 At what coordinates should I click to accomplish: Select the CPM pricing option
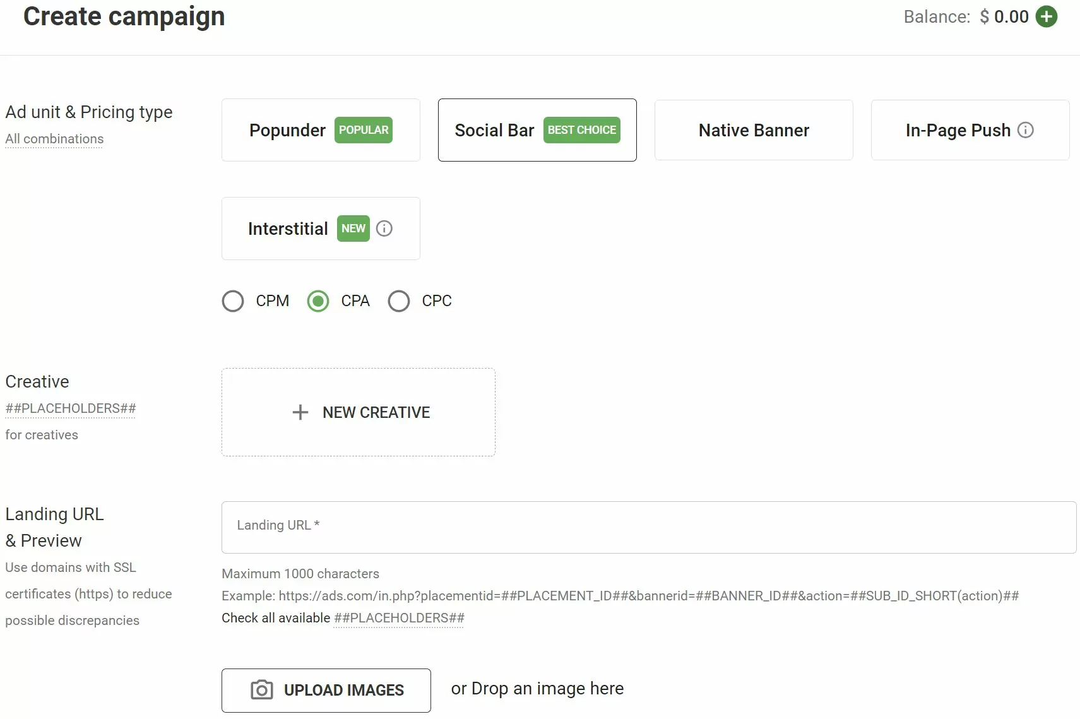pyautogui.click(x=233, y=301)
